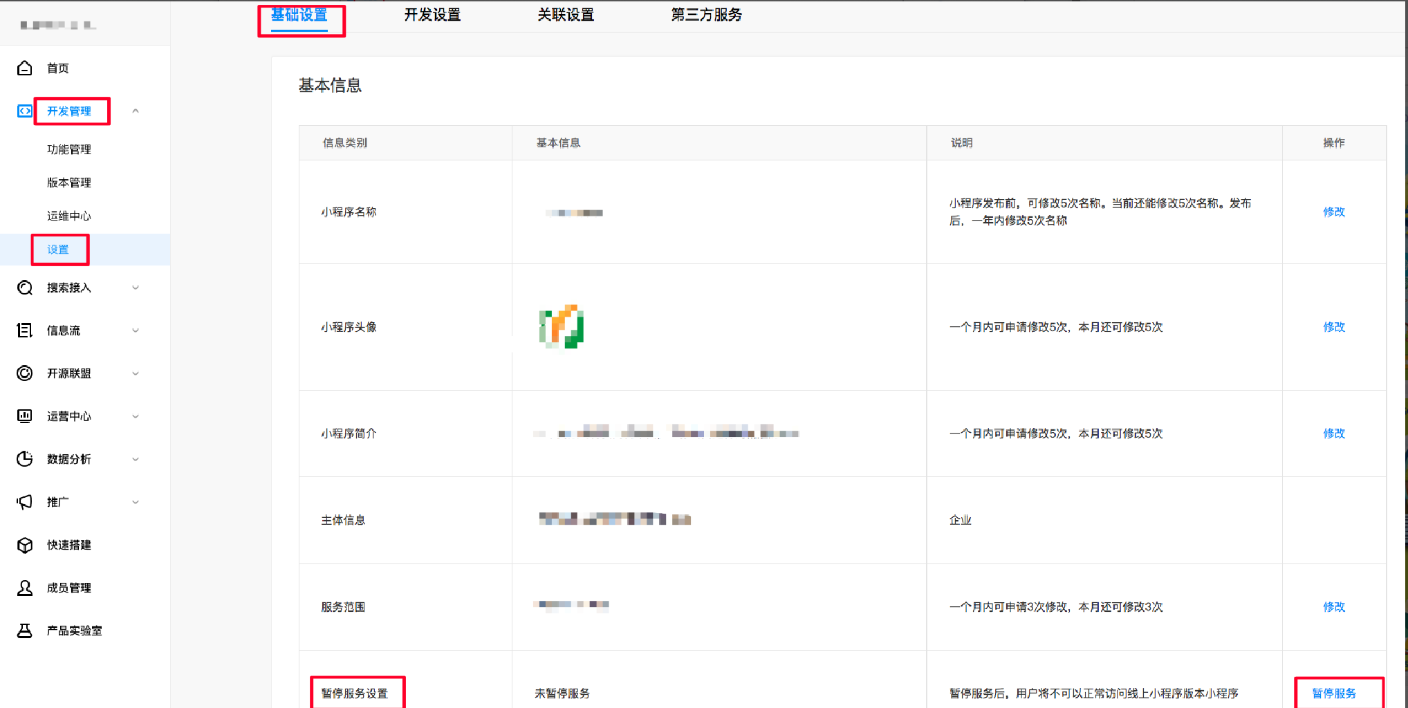This screenshot has height=708, width=1408.
Task: Click the 服务范围 row label
Action: [343, 606]
